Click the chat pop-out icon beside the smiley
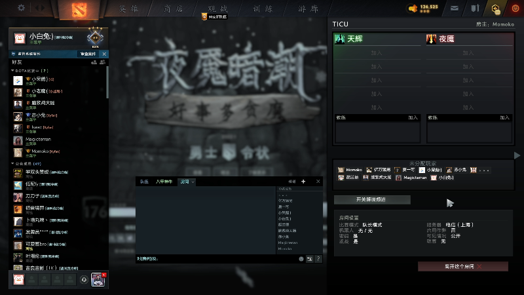The width and height of the screenshot is (524, 295). click(x=309, y=258)
